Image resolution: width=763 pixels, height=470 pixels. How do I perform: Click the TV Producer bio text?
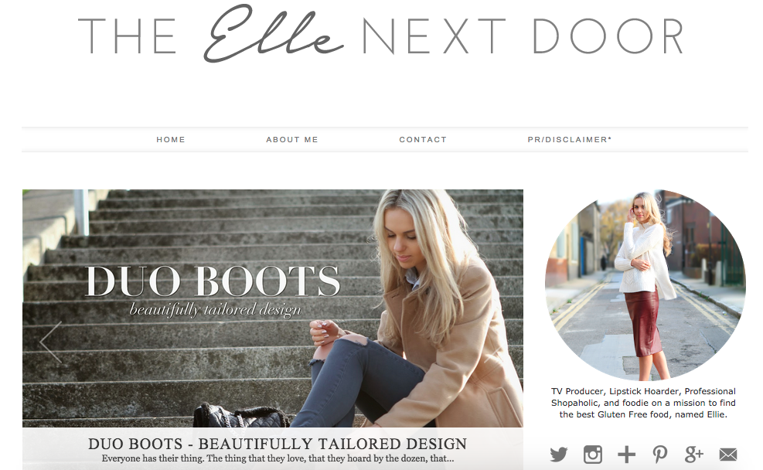(643, 403)
